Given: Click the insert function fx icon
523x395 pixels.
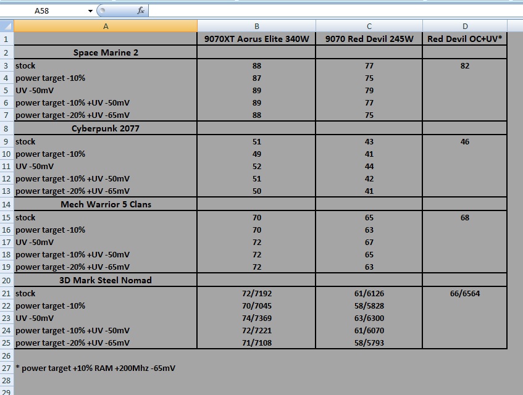Looking at the screenshot, I should [141, 10].
